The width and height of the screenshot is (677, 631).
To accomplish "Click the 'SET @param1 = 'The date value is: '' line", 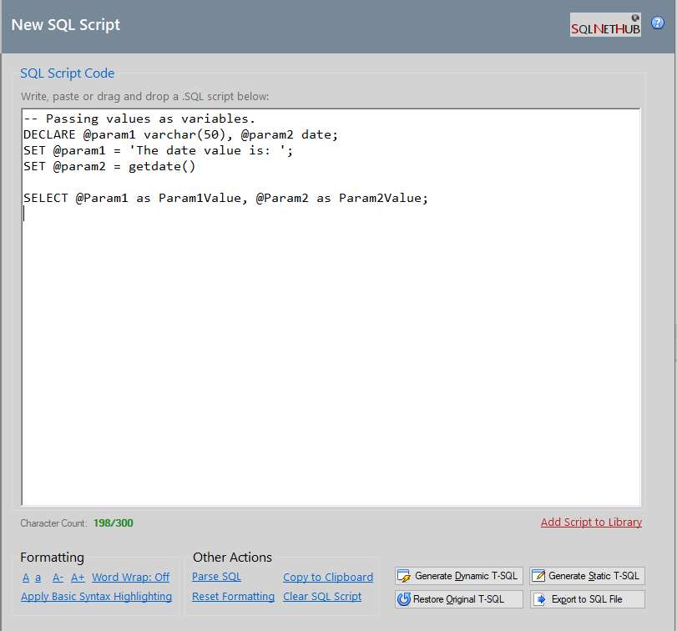I will coord(158,150).
